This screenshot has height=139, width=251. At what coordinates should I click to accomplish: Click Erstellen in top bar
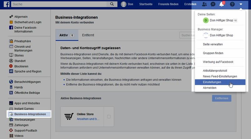click(190, 4)
